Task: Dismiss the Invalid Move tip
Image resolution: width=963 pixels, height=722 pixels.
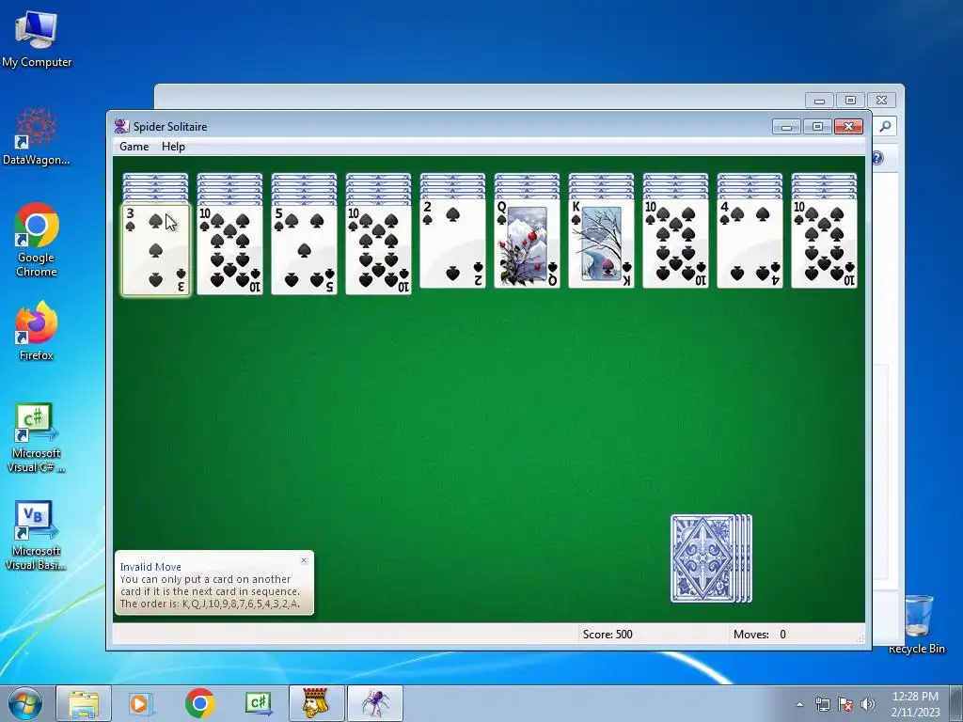Action: (x=304, y=560)
